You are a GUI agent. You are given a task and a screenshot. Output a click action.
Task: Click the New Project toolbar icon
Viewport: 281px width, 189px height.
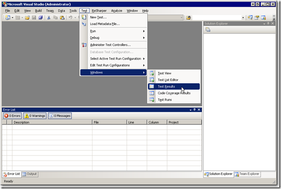click(8, 17)
